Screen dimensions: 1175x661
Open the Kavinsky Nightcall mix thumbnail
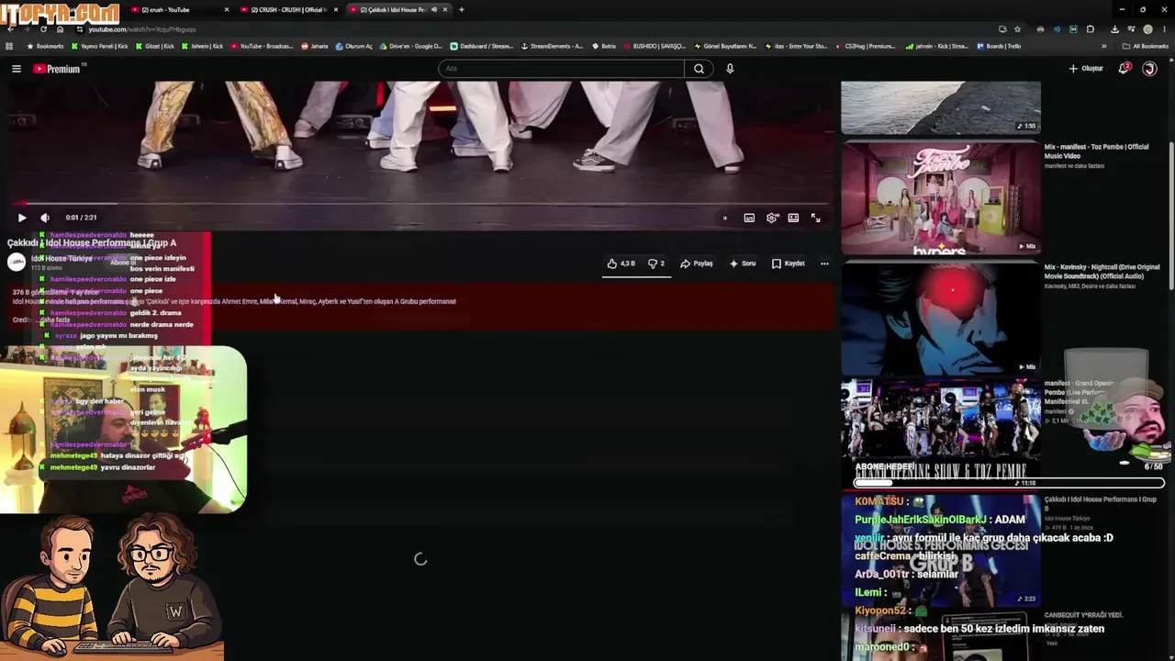[x=941, y=319]
